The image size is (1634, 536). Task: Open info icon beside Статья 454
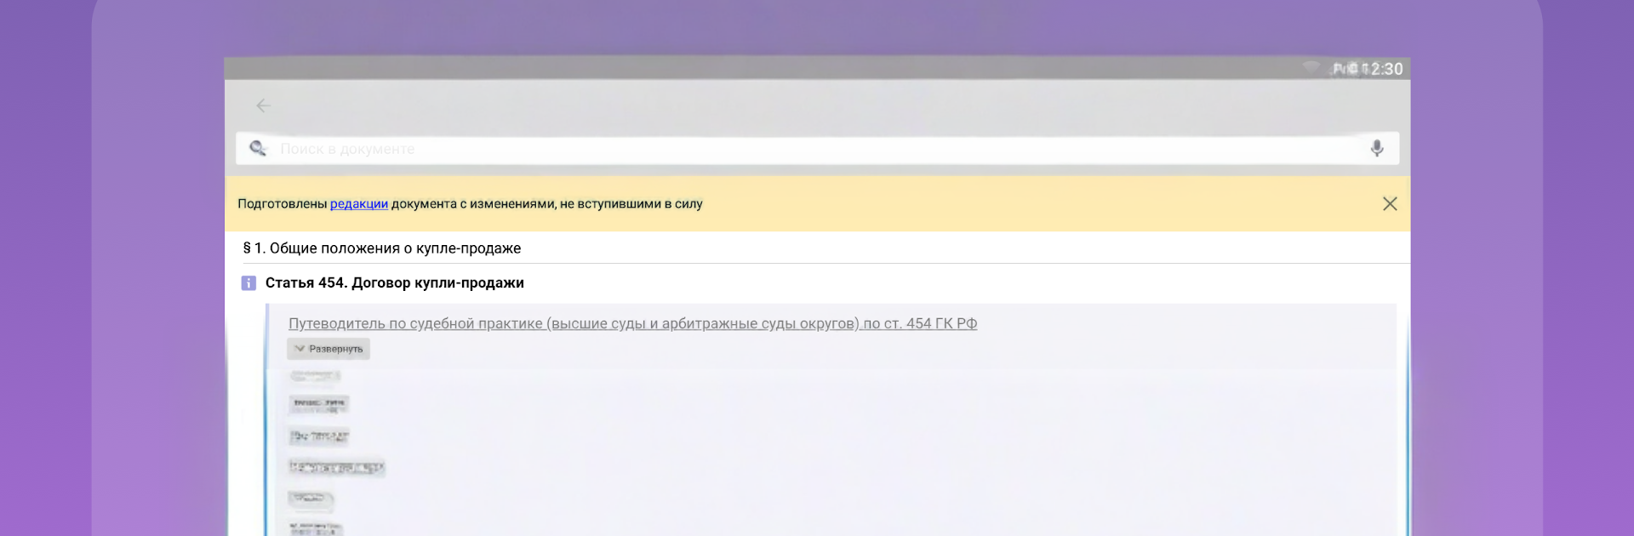(x=249, y=283)
